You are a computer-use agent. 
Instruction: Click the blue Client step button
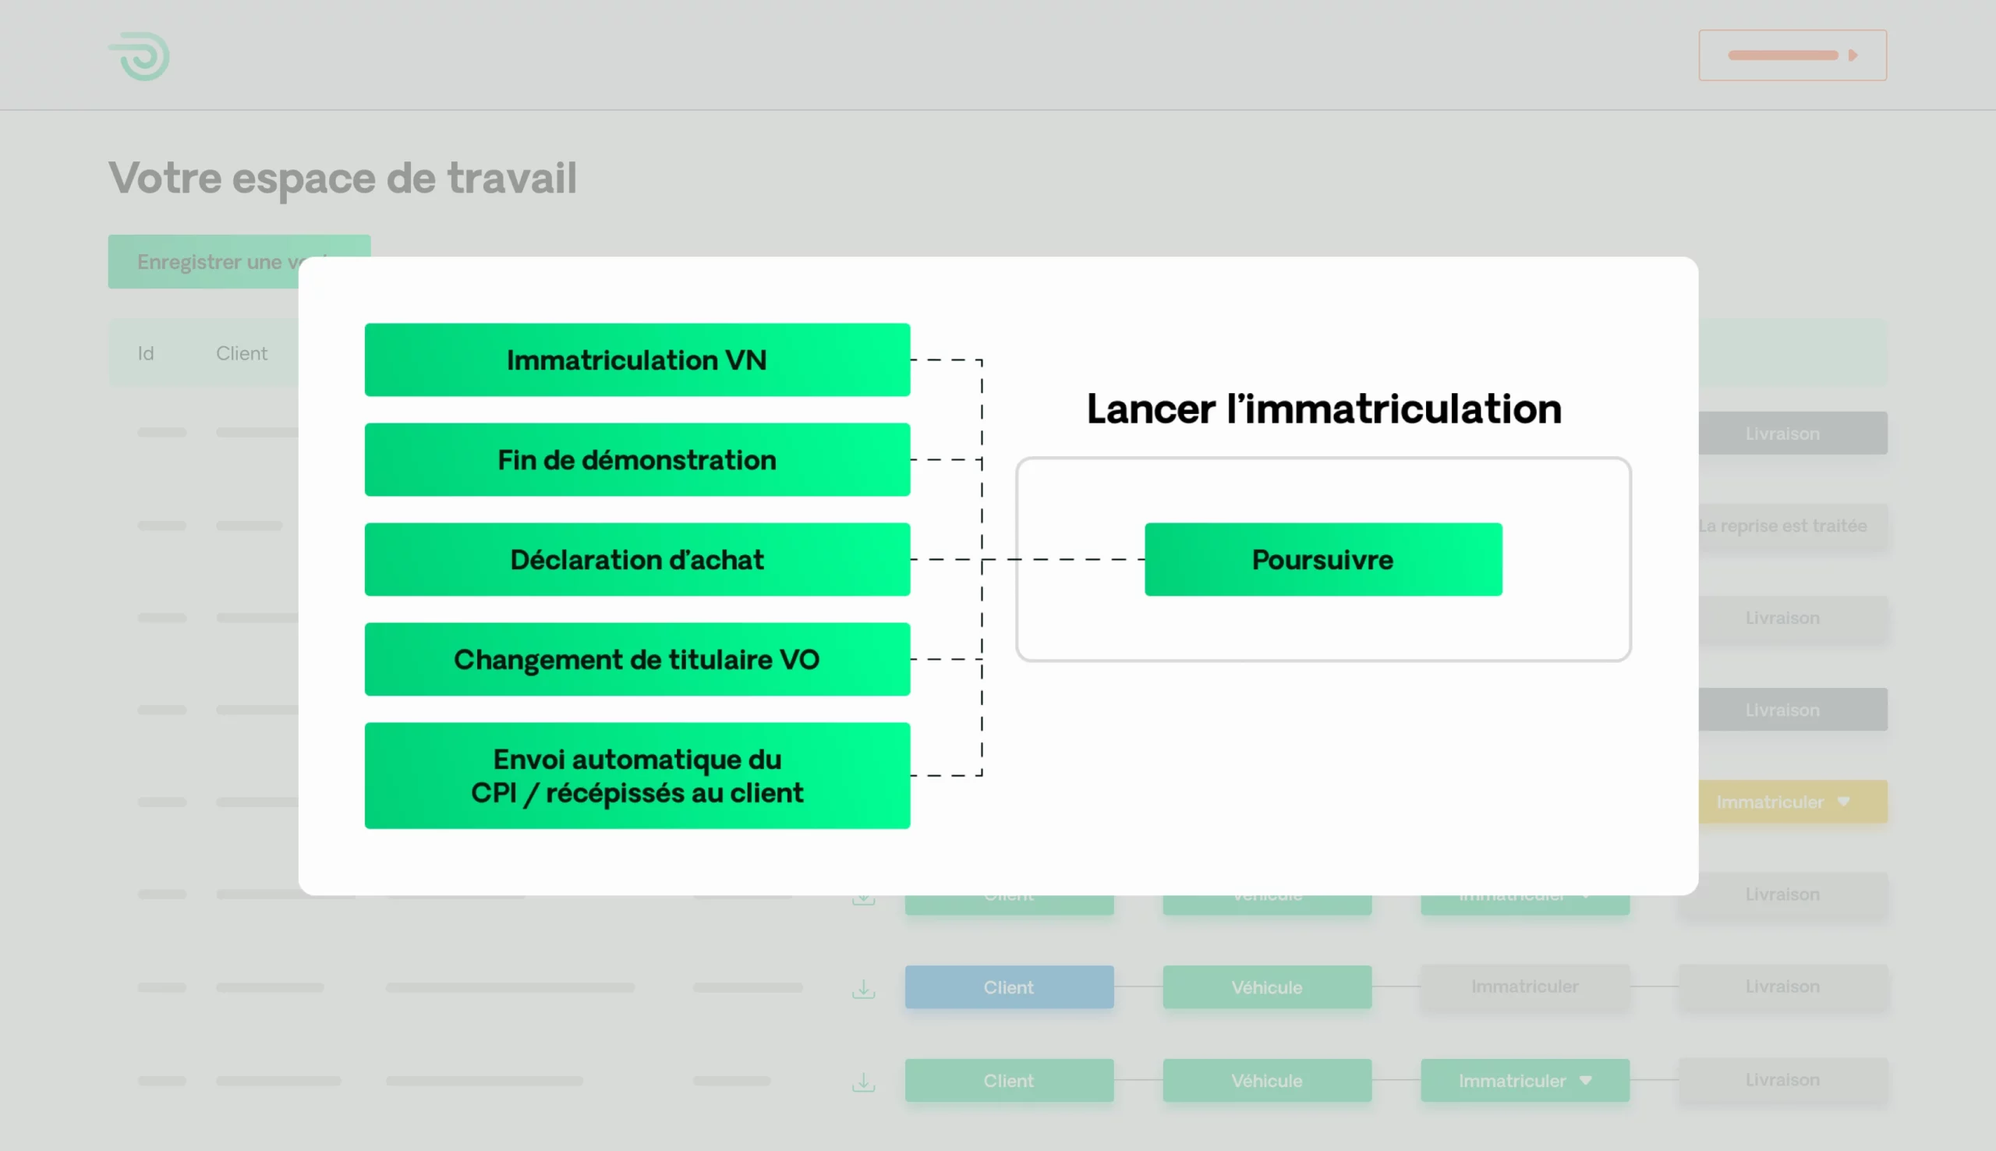[1009, 986]
